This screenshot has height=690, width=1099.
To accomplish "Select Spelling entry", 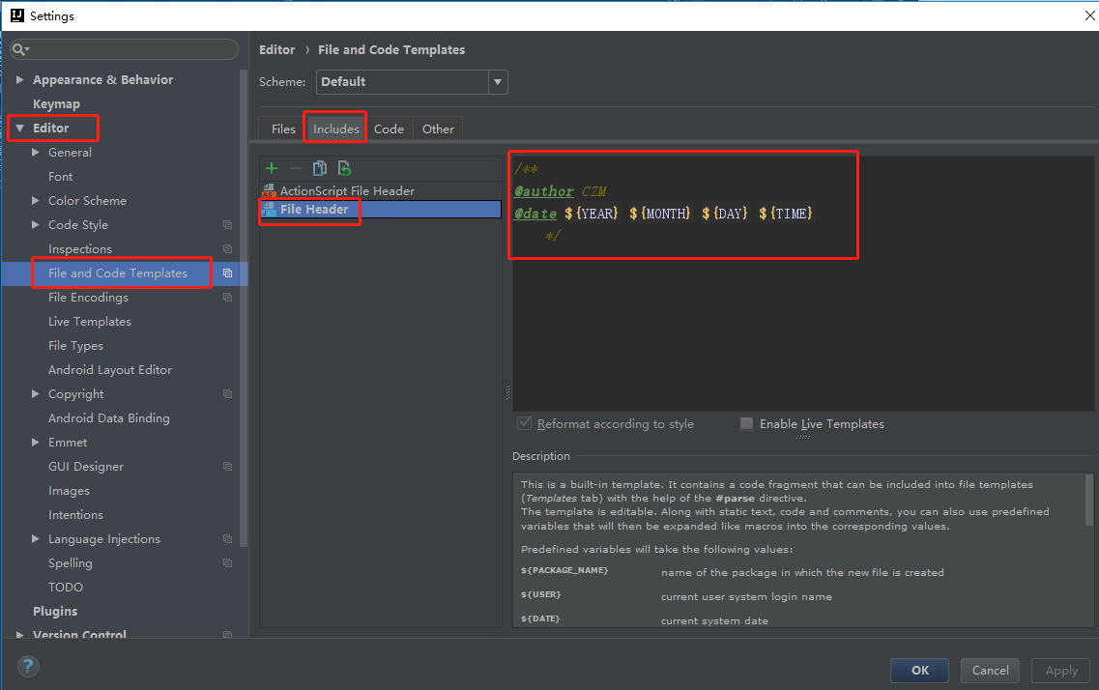I will tap(71, 563).
